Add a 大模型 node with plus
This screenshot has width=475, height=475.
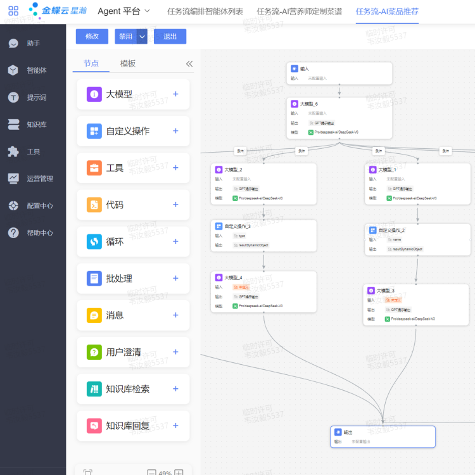tap(175, 94)
